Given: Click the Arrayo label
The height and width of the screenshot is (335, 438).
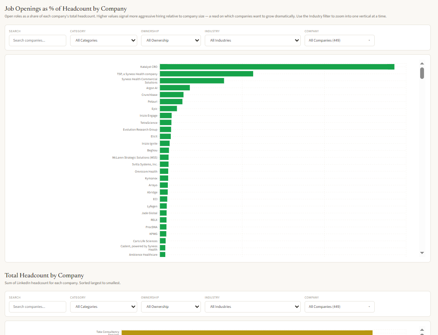Looking at the screenshot, I should (x=153, y=185).
